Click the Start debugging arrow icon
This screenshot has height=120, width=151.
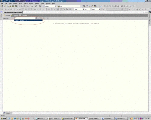[44, 6]
